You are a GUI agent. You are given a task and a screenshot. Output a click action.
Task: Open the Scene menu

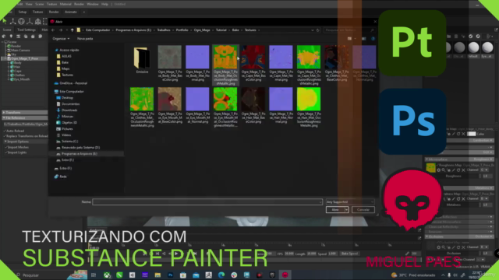pyautogui.click(x=40, y=4)
